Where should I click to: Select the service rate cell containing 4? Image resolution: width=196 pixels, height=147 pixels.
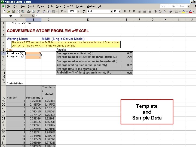(x=33, y=57)
